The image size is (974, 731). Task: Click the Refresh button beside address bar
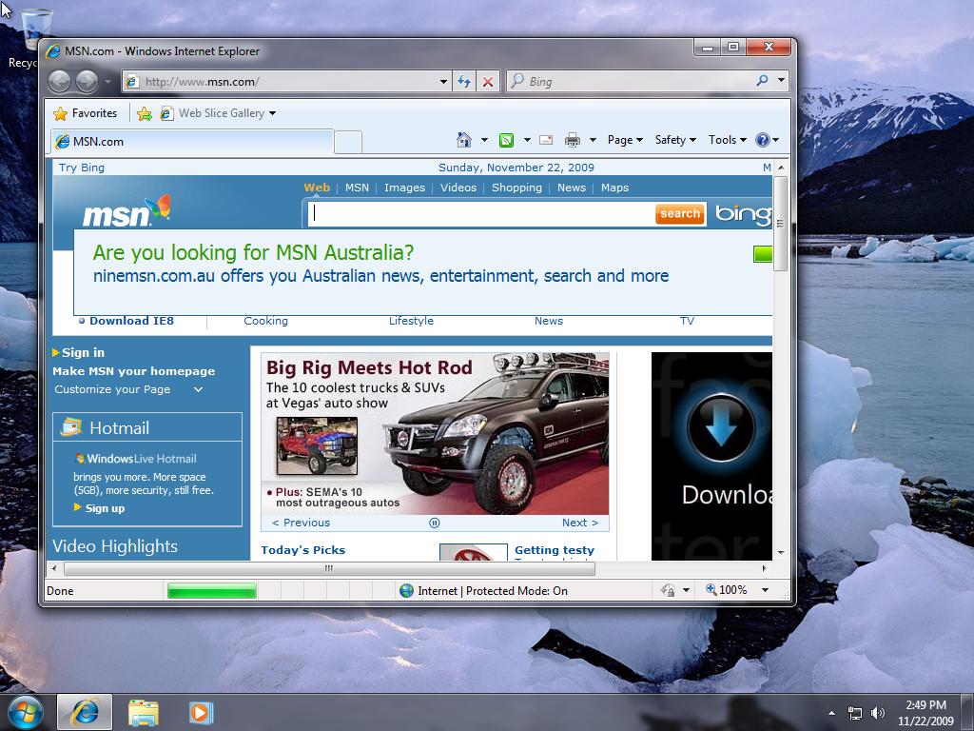point(463,82)
